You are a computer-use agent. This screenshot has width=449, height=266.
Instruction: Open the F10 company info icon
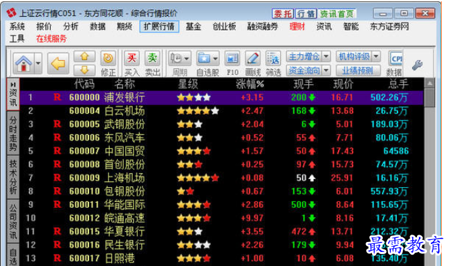tap(232, 59)
